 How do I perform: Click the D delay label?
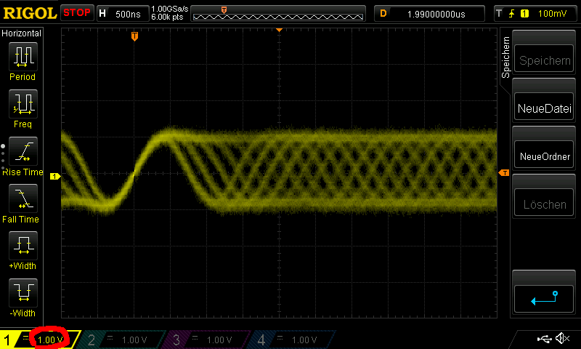[x=383, y=14]
